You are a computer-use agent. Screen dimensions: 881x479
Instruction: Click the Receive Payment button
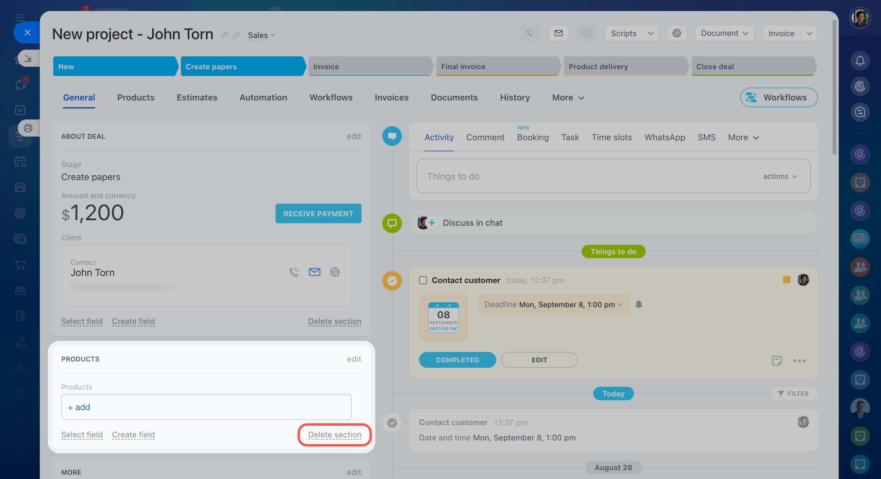318,213
